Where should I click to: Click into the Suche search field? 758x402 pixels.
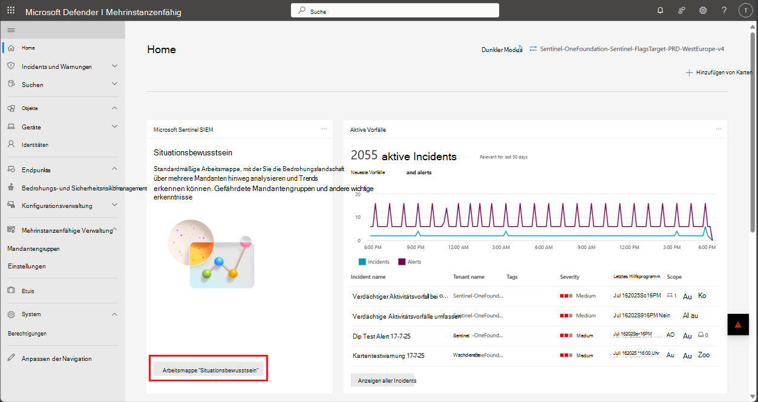[x=395, y=11]
